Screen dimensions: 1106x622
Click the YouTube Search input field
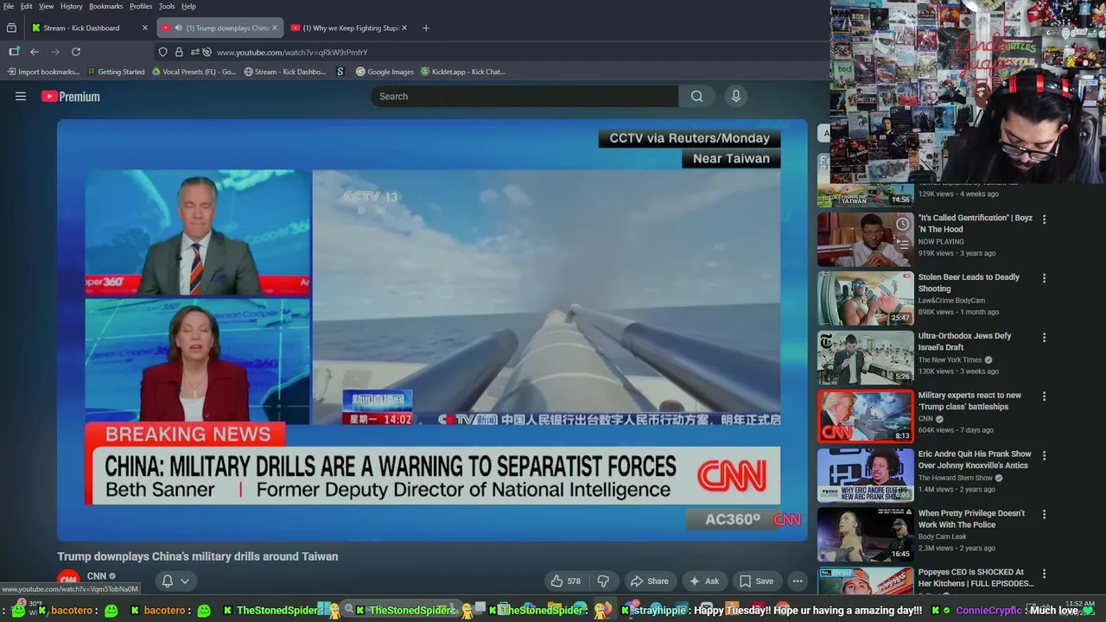[524, 97]
